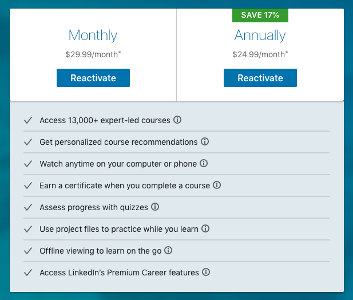Click info icon next to earn a certificate
Image resolution: width=353 pixels, height=300 pixels.
217,185
